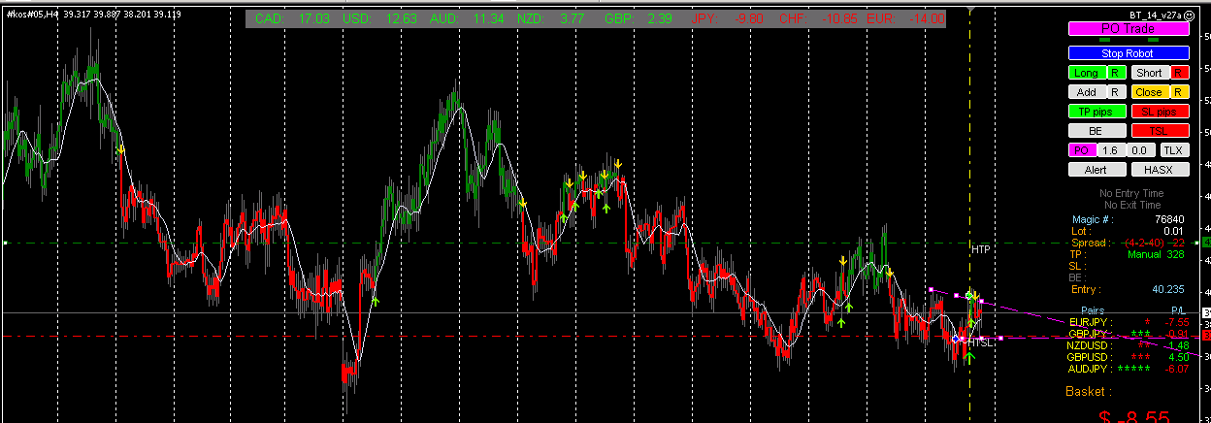Click the Entry price 40.235
This screenshot has height=423, width=1211.
1170,289
